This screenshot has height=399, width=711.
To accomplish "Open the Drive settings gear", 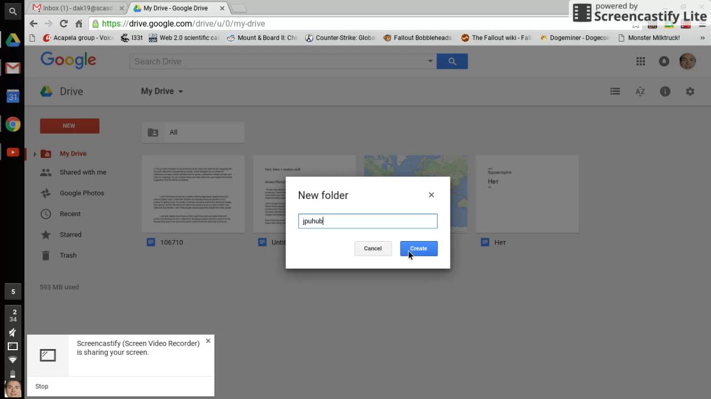I will [690, 91].
